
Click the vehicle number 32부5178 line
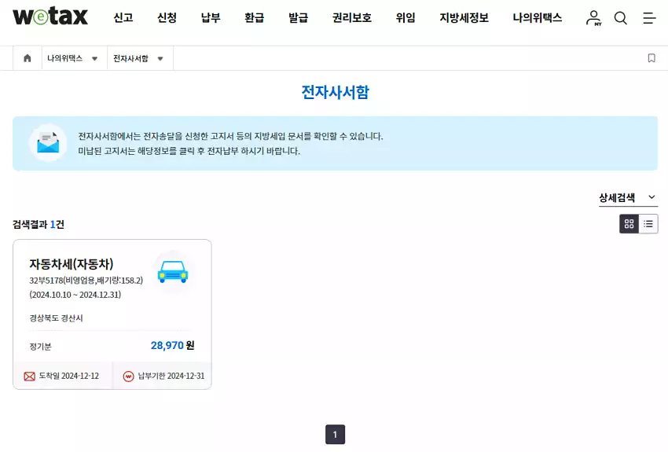(86, 281)
